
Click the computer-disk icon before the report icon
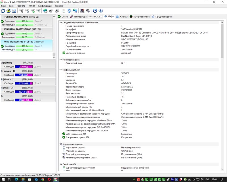[56, 11]
